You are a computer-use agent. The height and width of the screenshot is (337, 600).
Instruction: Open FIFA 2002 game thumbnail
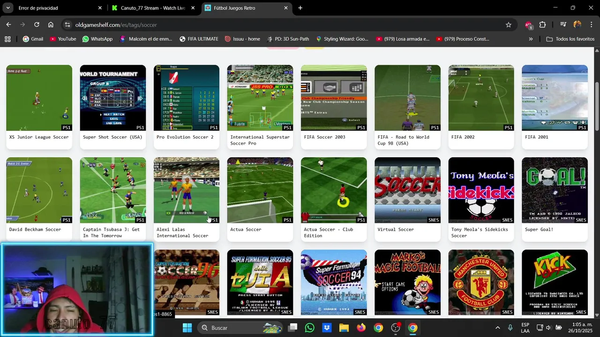coord(481,98)
